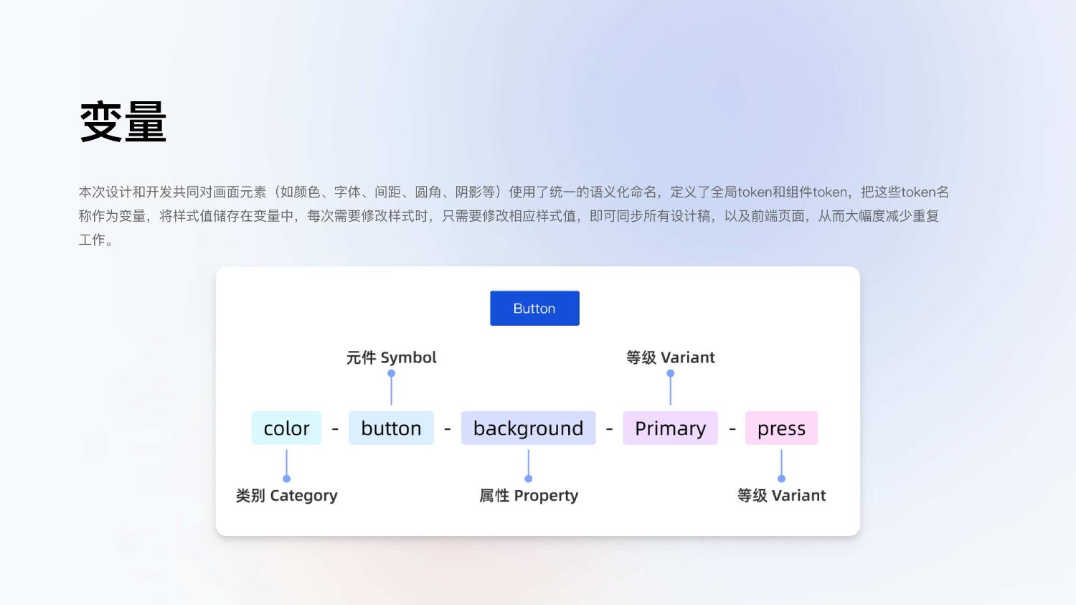Click the pink 'press' token chip
This screenshot has width=1076, height=605.
(781, 428)
